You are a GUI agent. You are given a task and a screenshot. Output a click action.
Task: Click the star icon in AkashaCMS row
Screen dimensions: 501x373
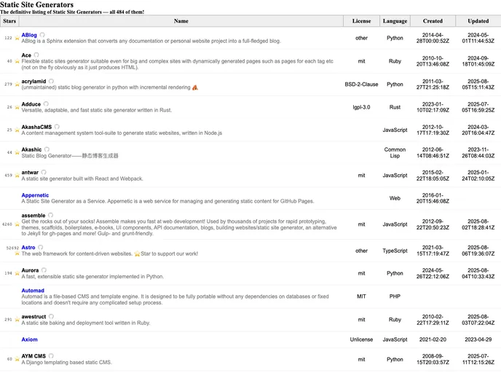point(17,130)
